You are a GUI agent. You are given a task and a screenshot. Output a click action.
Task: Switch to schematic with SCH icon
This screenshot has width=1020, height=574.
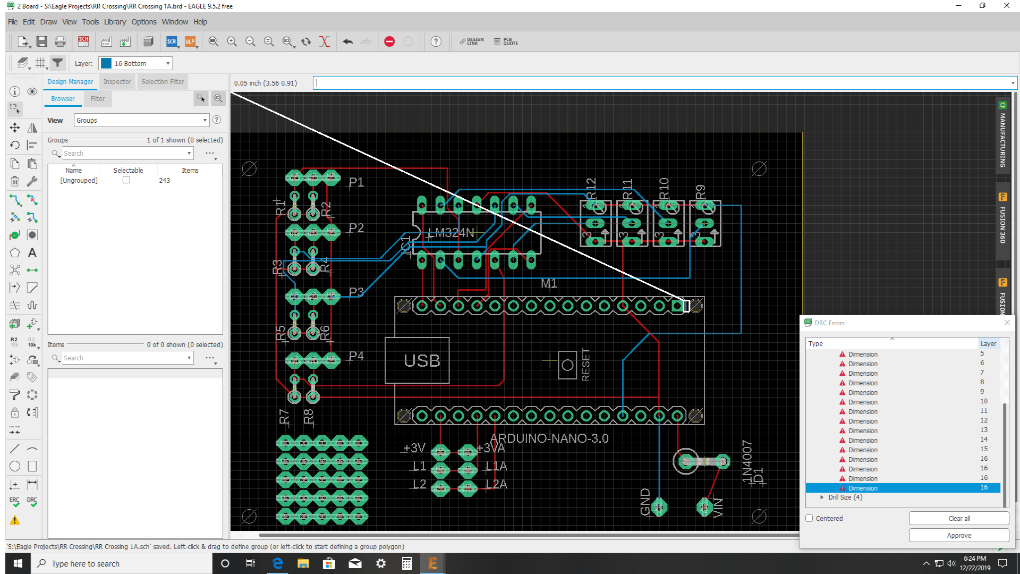point(83,41)
